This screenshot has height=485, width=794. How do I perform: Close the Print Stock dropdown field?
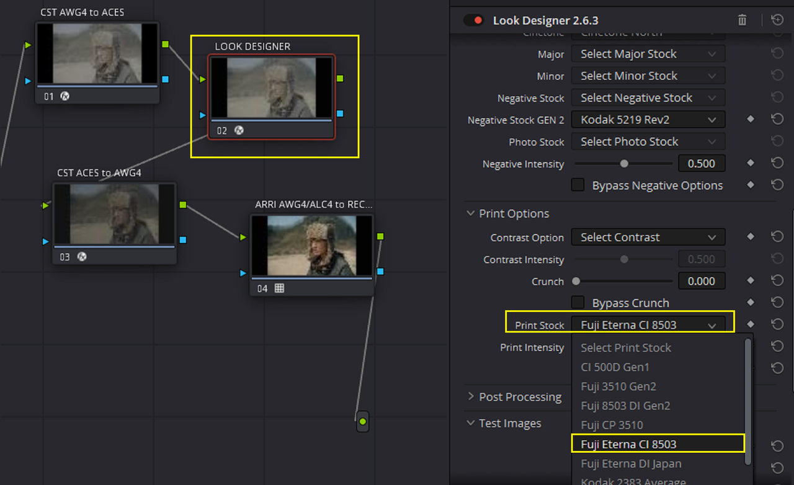[648, 324]
